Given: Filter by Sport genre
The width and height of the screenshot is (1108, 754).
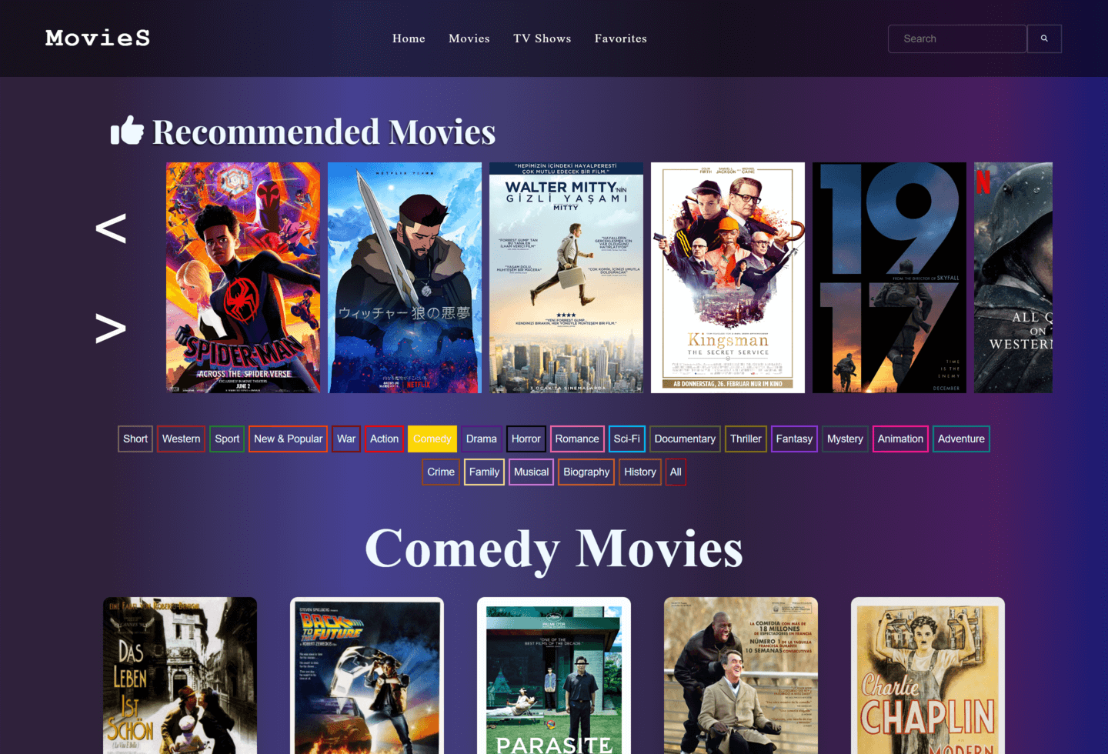Looking at the screenshot, I should tap(227, 439).
